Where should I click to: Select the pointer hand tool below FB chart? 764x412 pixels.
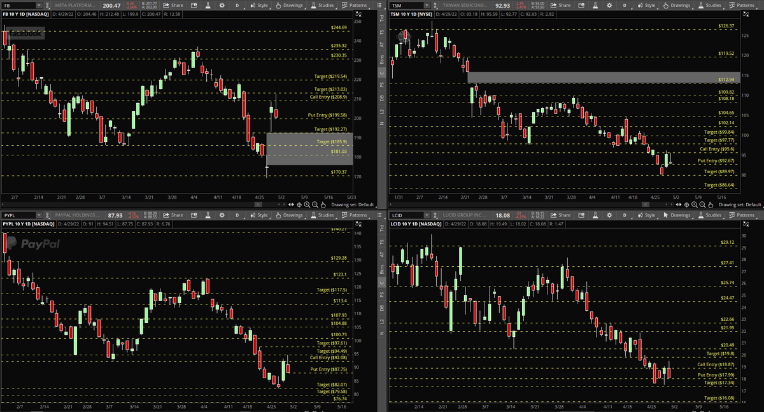[x=323, y=205]
